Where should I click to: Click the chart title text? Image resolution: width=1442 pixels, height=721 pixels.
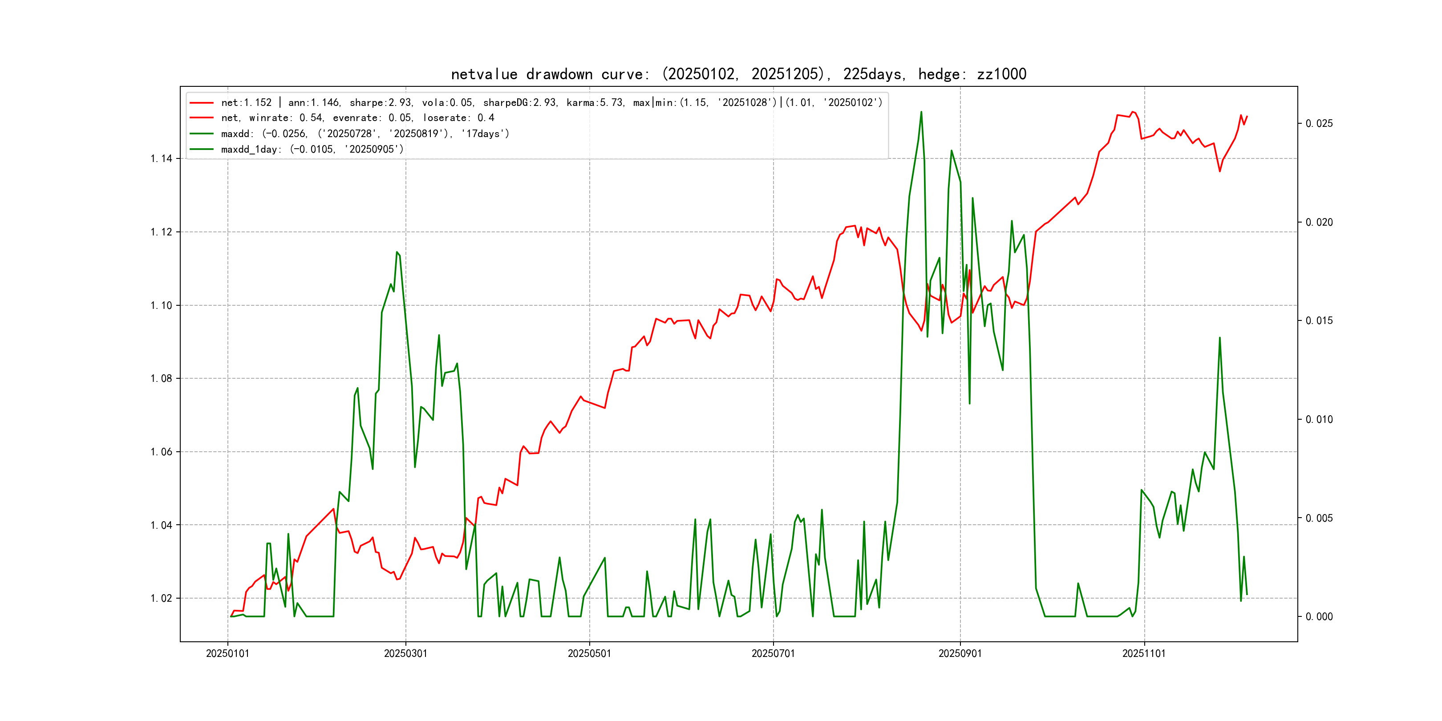click(738, 74)
